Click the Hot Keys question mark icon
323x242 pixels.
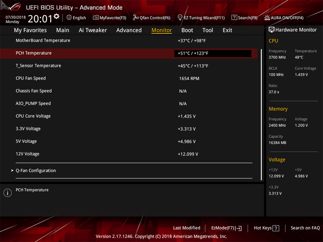pos(276,228)
